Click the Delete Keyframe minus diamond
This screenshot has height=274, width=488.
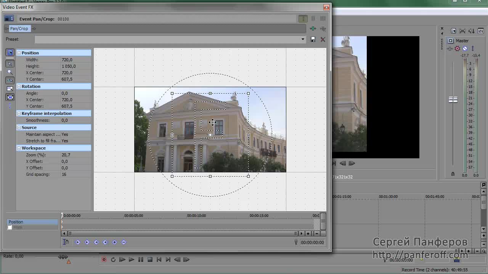[124, 242]
